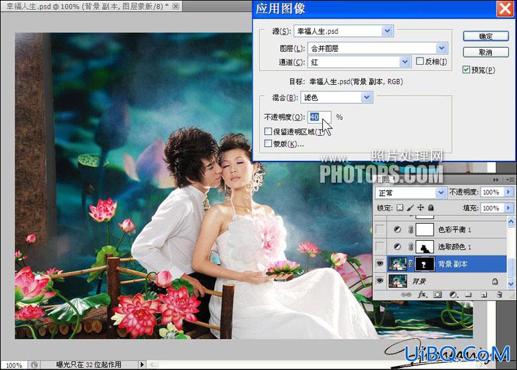Click 曝光只在 32 位起作用 status text
Viewport: 517px width, 370px height.
tap(88, 365)
